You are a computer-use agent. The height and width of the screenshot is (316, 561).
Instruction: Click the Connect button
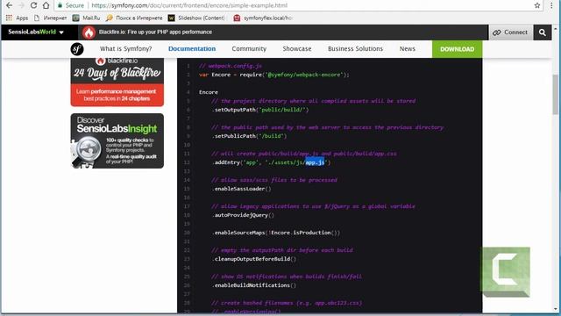click(510, 32)
